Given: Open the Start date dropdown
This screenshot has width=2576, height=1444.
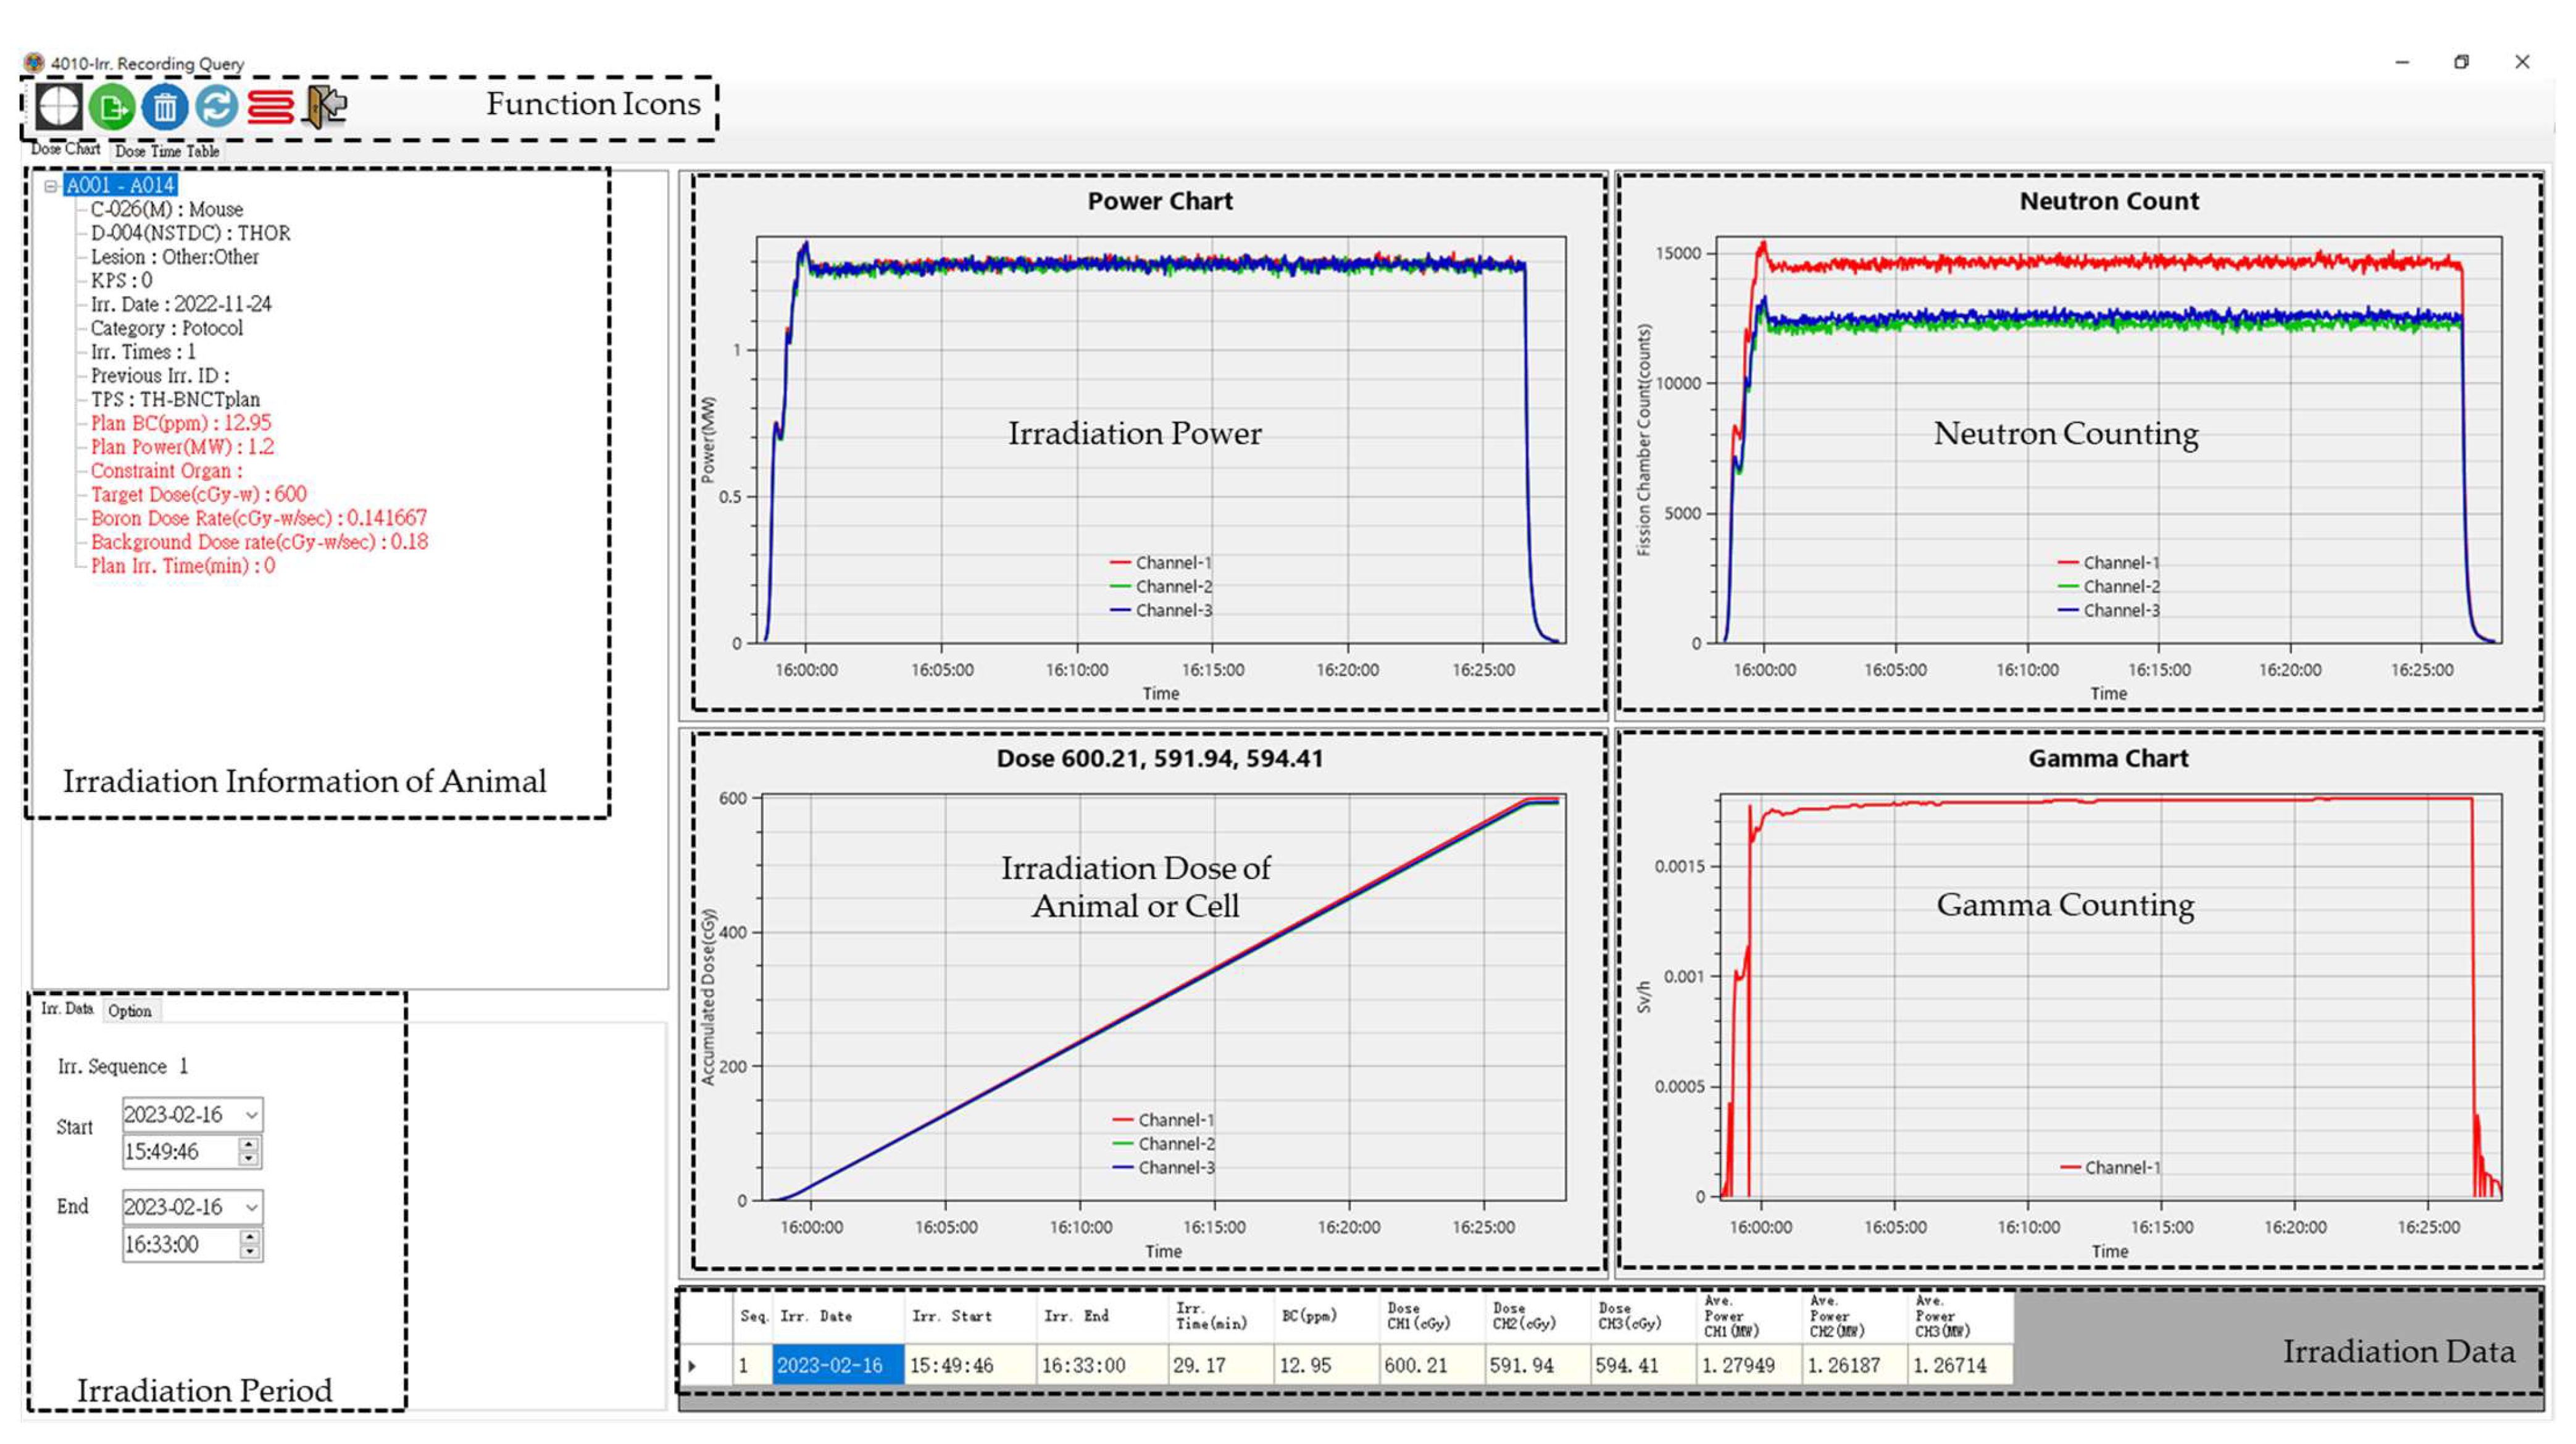Looking at the screenshot, I should (251, 1115).
